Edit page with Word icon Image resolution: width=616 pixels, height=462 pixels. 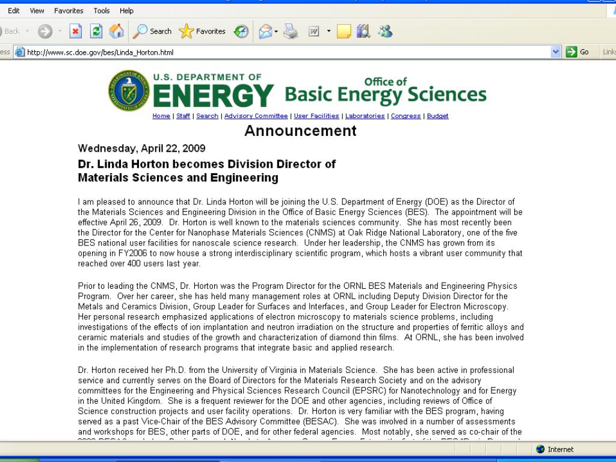click(313, 31)
